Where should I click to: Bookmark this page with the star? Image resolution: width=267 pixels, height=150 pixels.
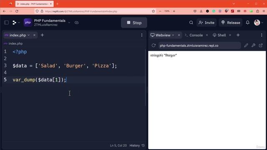153,11
